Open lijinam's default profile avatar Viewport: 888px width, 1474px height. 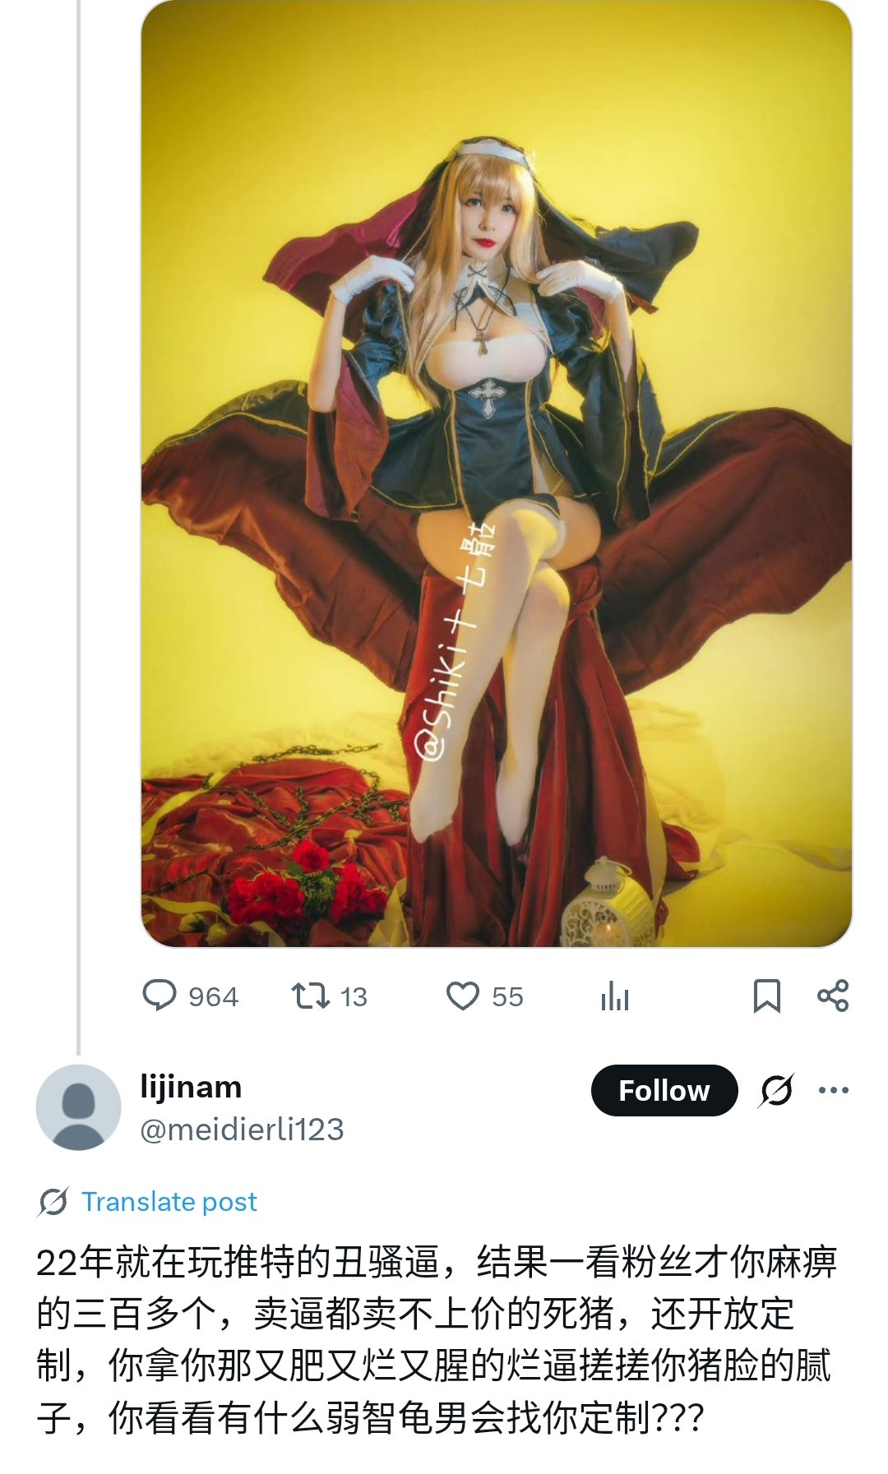[79, 1107]
